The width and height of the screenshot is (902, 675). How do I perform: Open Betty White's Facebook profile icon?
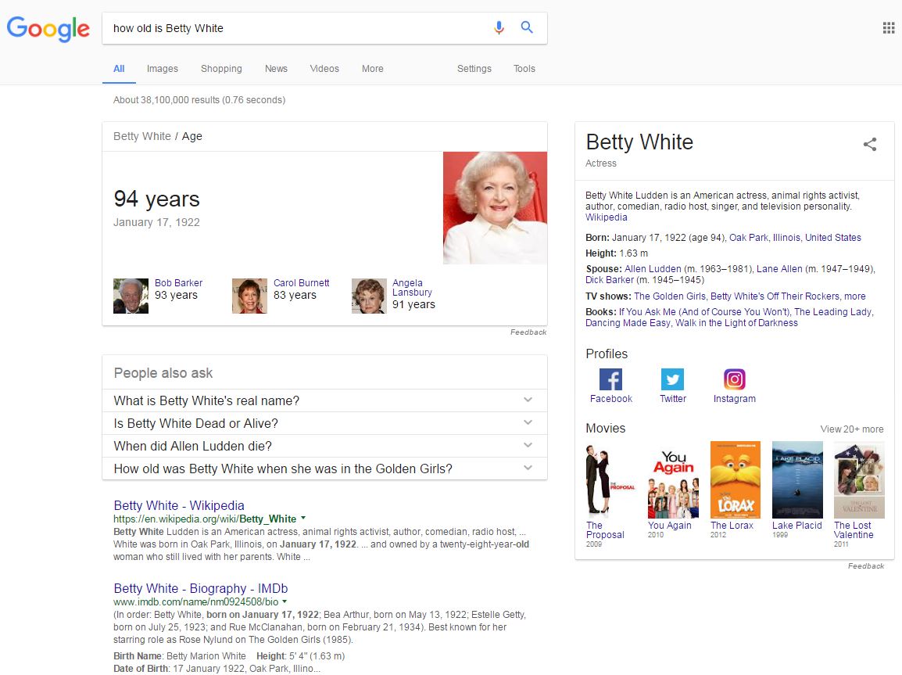pos(610,379)
